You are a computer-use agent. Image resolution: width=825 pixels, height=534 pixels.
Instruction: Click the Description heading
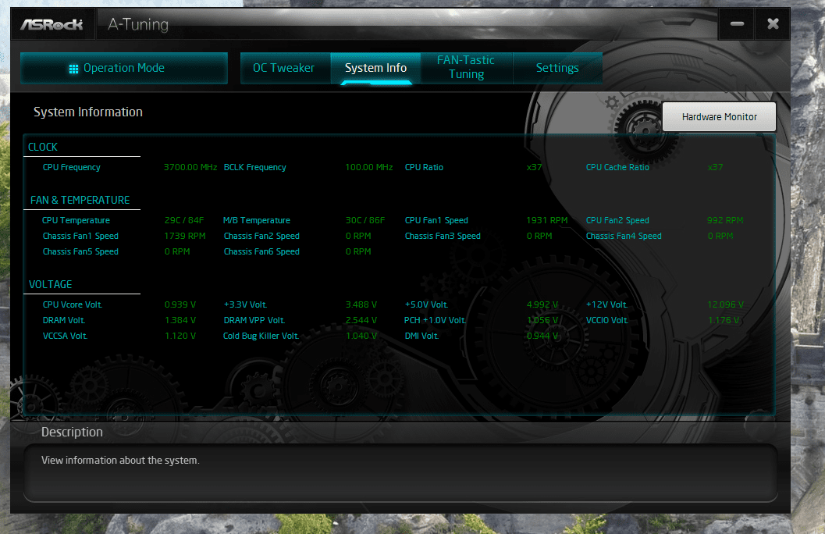pos(72,433)
